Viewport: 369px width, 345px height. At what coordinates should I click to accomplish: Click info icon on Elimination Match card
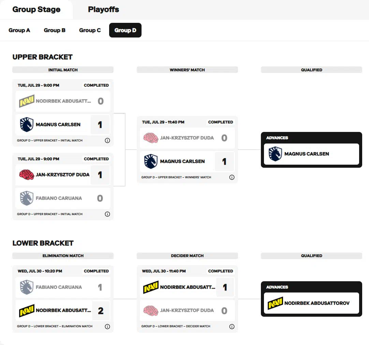(107, 327)
